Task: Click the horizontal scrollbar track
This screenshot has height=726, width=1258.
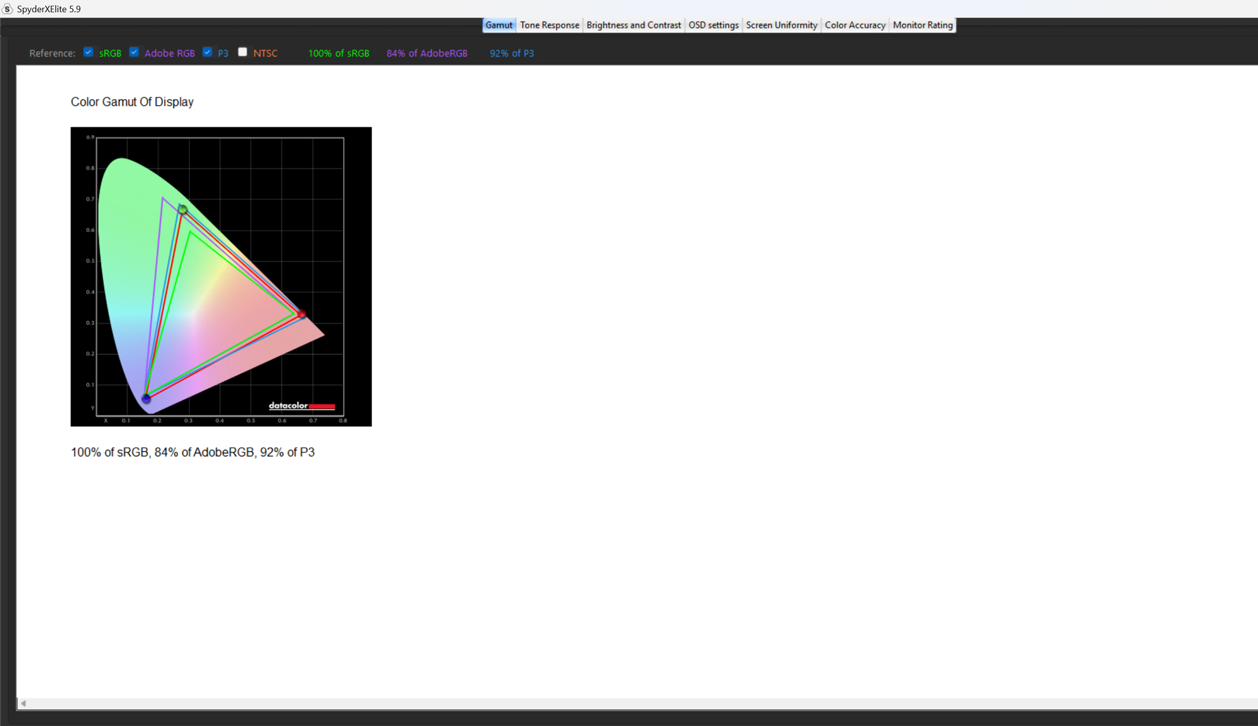Action: pos(629,703)
